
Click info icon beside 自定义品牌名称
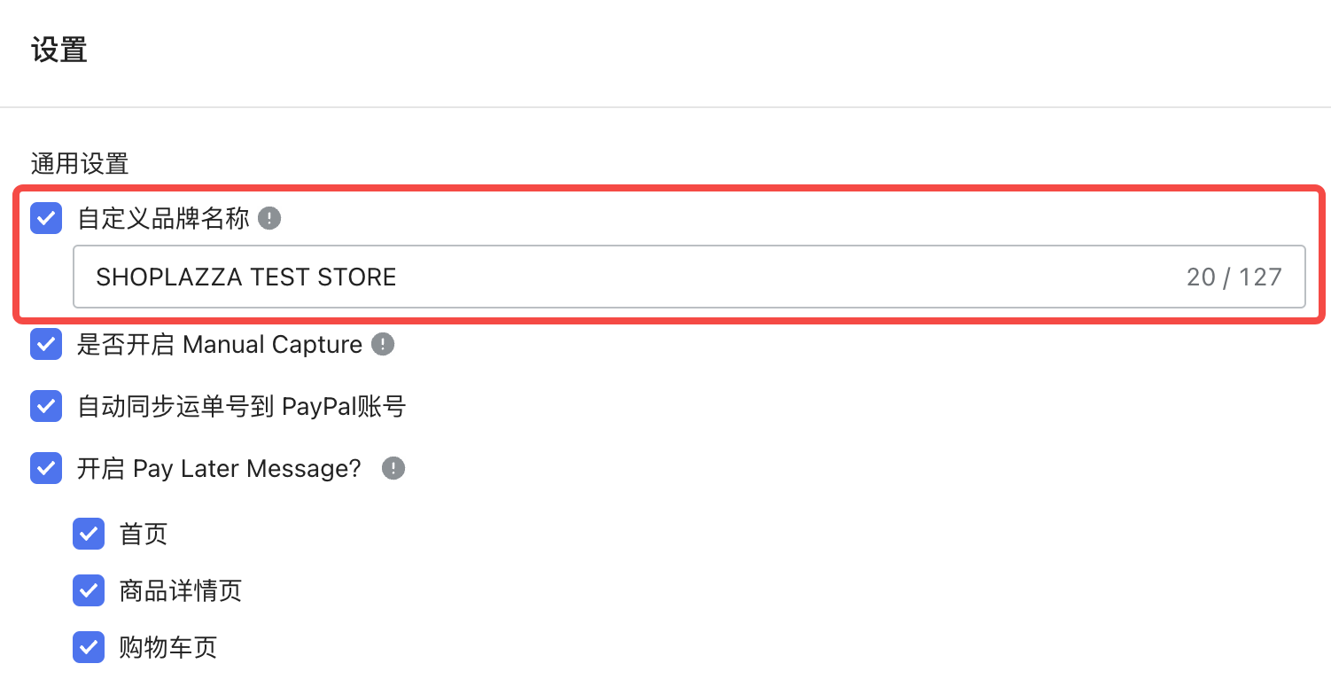point(269,218)
